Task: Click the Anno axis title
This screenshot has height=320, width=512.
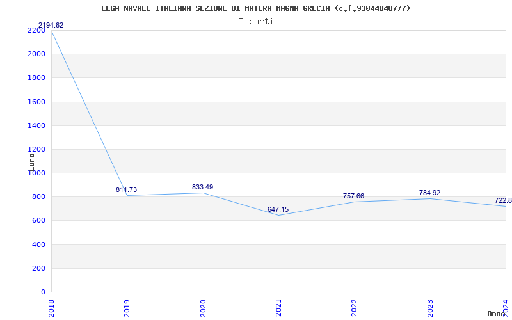Action: pos(497,314)
